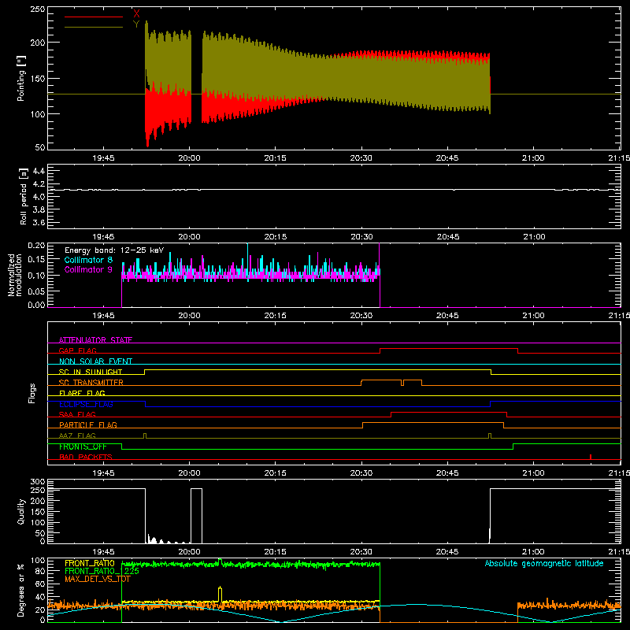The height and width of the screenshot is (630, 630).
Task: Click the NON_SOLAR_EVENT flag label
Action: (x=95, y=361)
